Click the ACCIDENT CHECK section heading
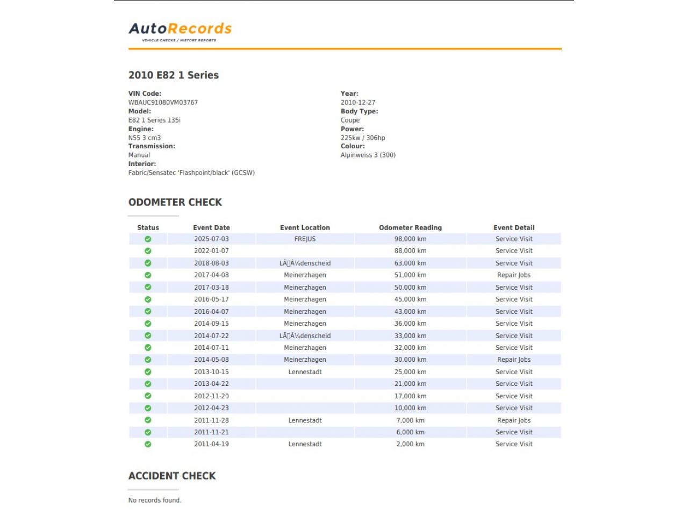 pos(172,476)
